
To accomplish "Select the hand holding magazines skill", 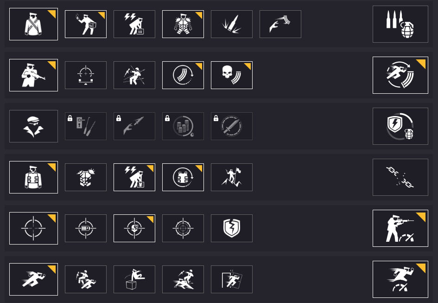I will coord(280,24).
